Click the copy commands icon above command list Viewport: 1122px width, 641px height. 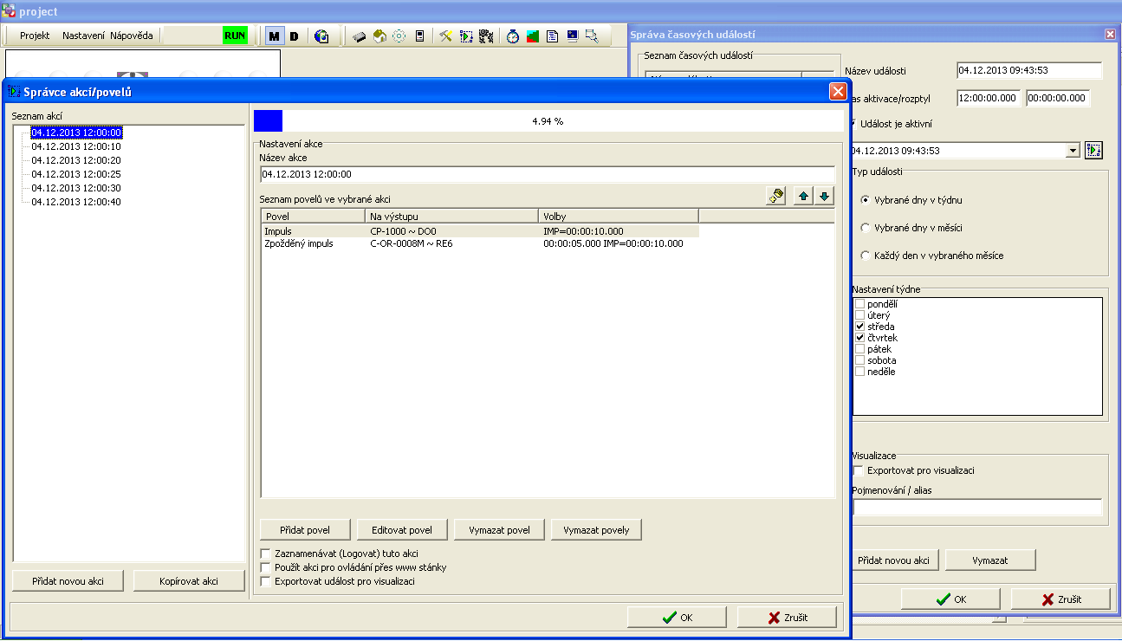point(776,196)
